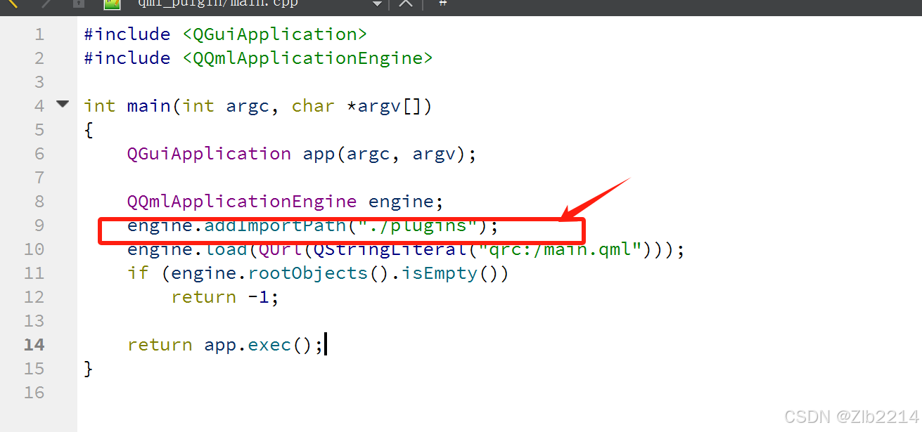922x432 pixels.
Task: Click the up-chevron icon in the toolbar
Action: coord(406,5)
